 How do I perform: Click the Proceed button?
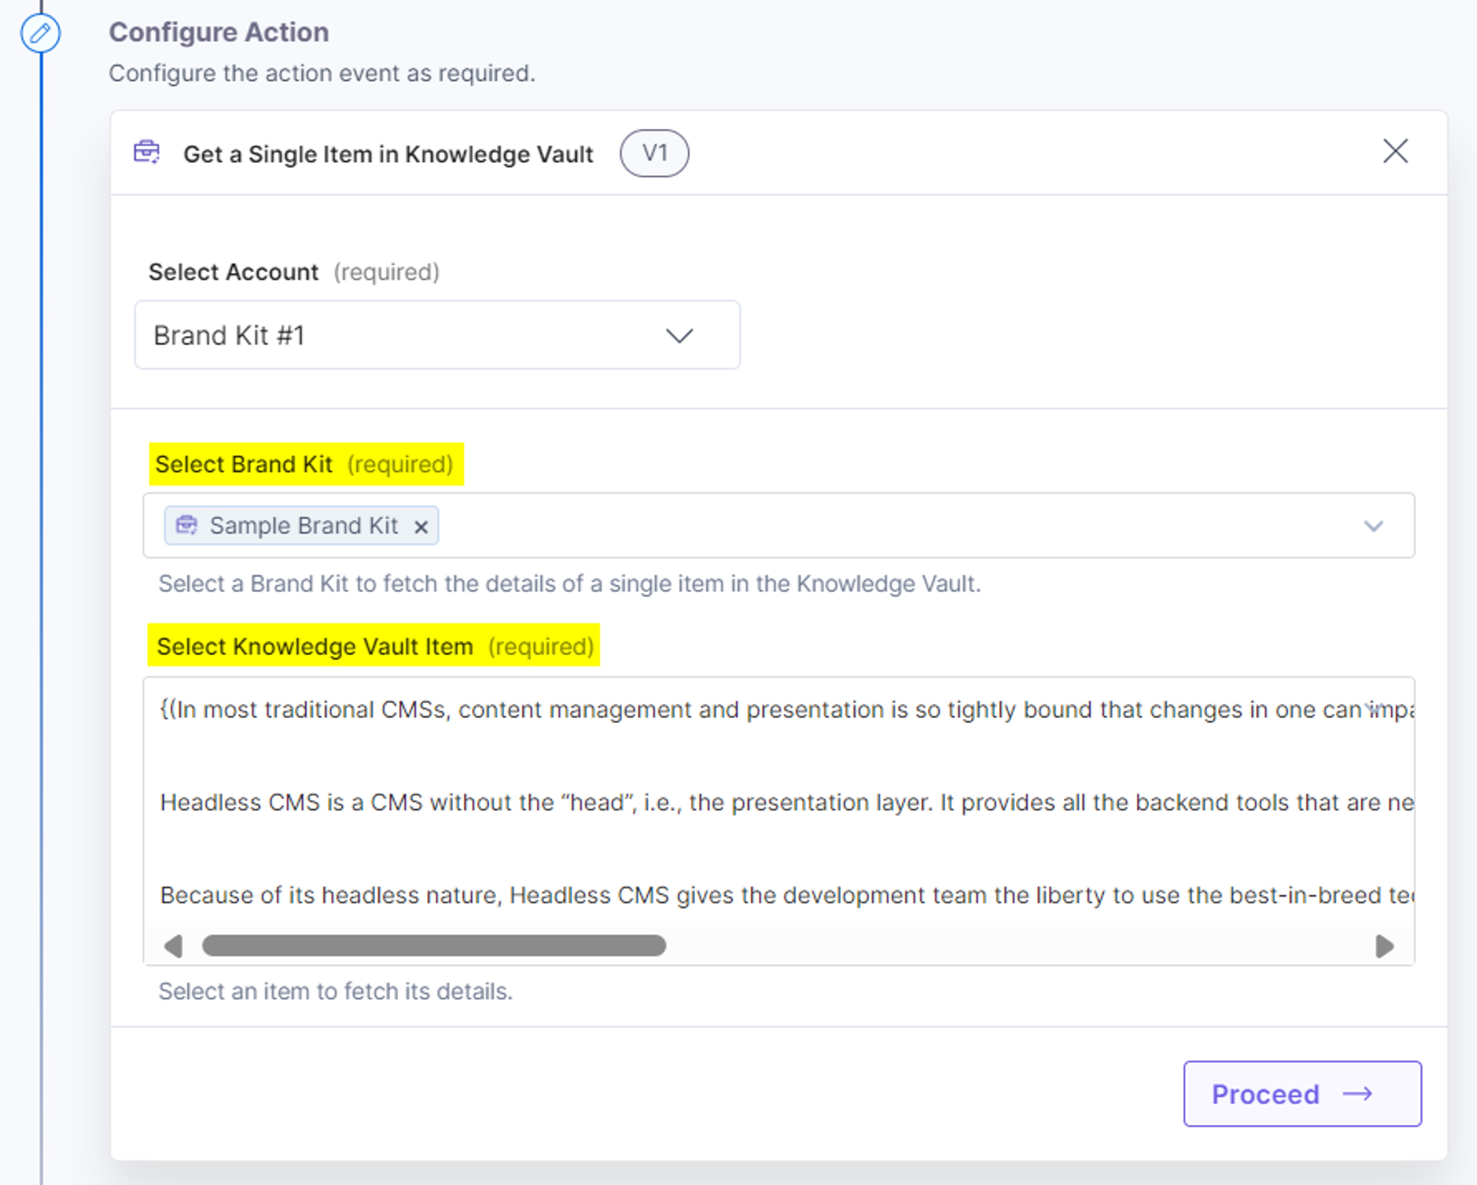pos(1302,1094)
